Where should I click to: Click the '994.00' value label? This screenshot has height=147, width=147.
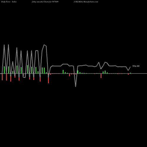[136, 66]
